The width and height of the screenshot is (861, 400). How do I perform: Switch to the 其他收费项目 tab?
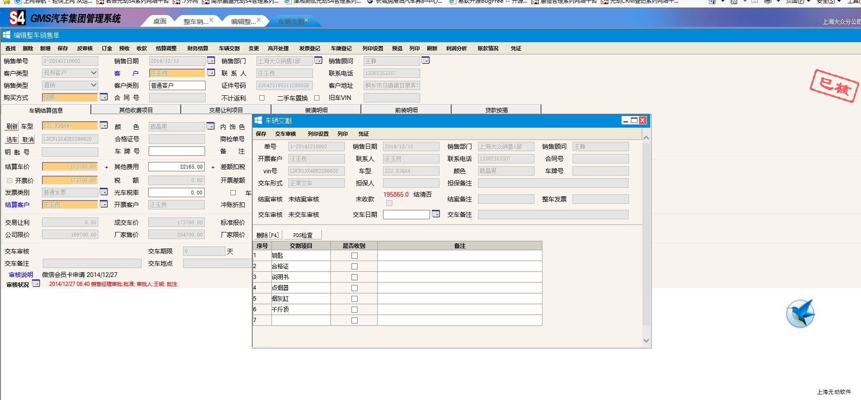pyautogui.click(x=136, y=110)
